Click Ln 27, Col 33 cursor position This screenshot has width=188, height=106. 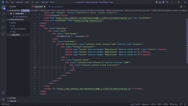135,104
